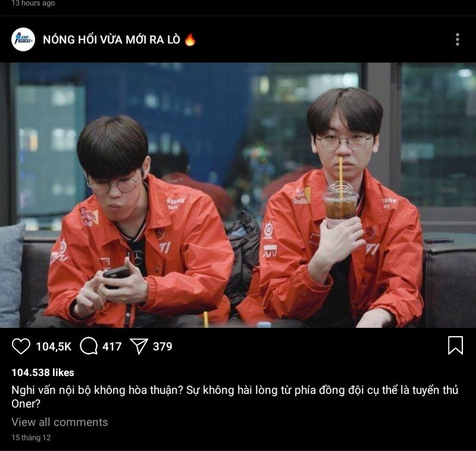Open the poster's profile avatar
476x451 pixels.
point(23,39)
